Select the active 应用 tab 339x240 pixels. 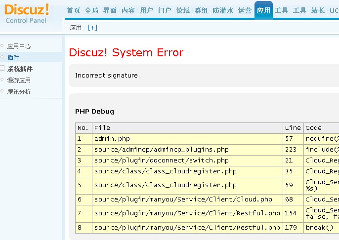263,10
